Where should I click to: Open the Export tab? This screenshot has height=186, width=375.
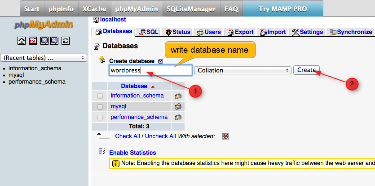tap(241, 32)
